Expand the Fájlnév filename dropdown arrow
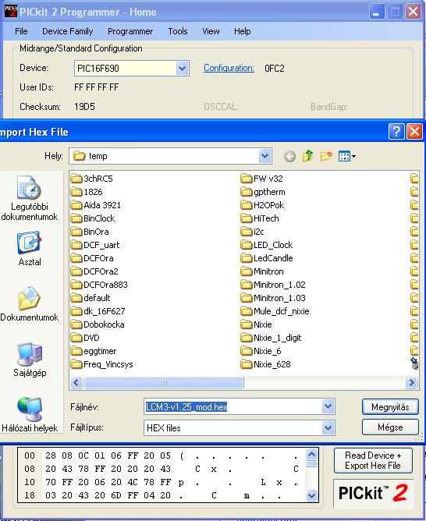This screenshot has width=426, height=521. pos(328,406)
